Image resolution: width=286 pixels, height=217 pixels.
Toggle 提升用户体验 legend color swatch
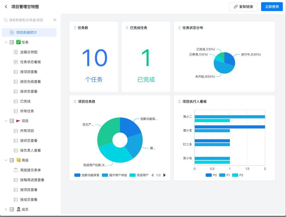(x=105, y=175)
